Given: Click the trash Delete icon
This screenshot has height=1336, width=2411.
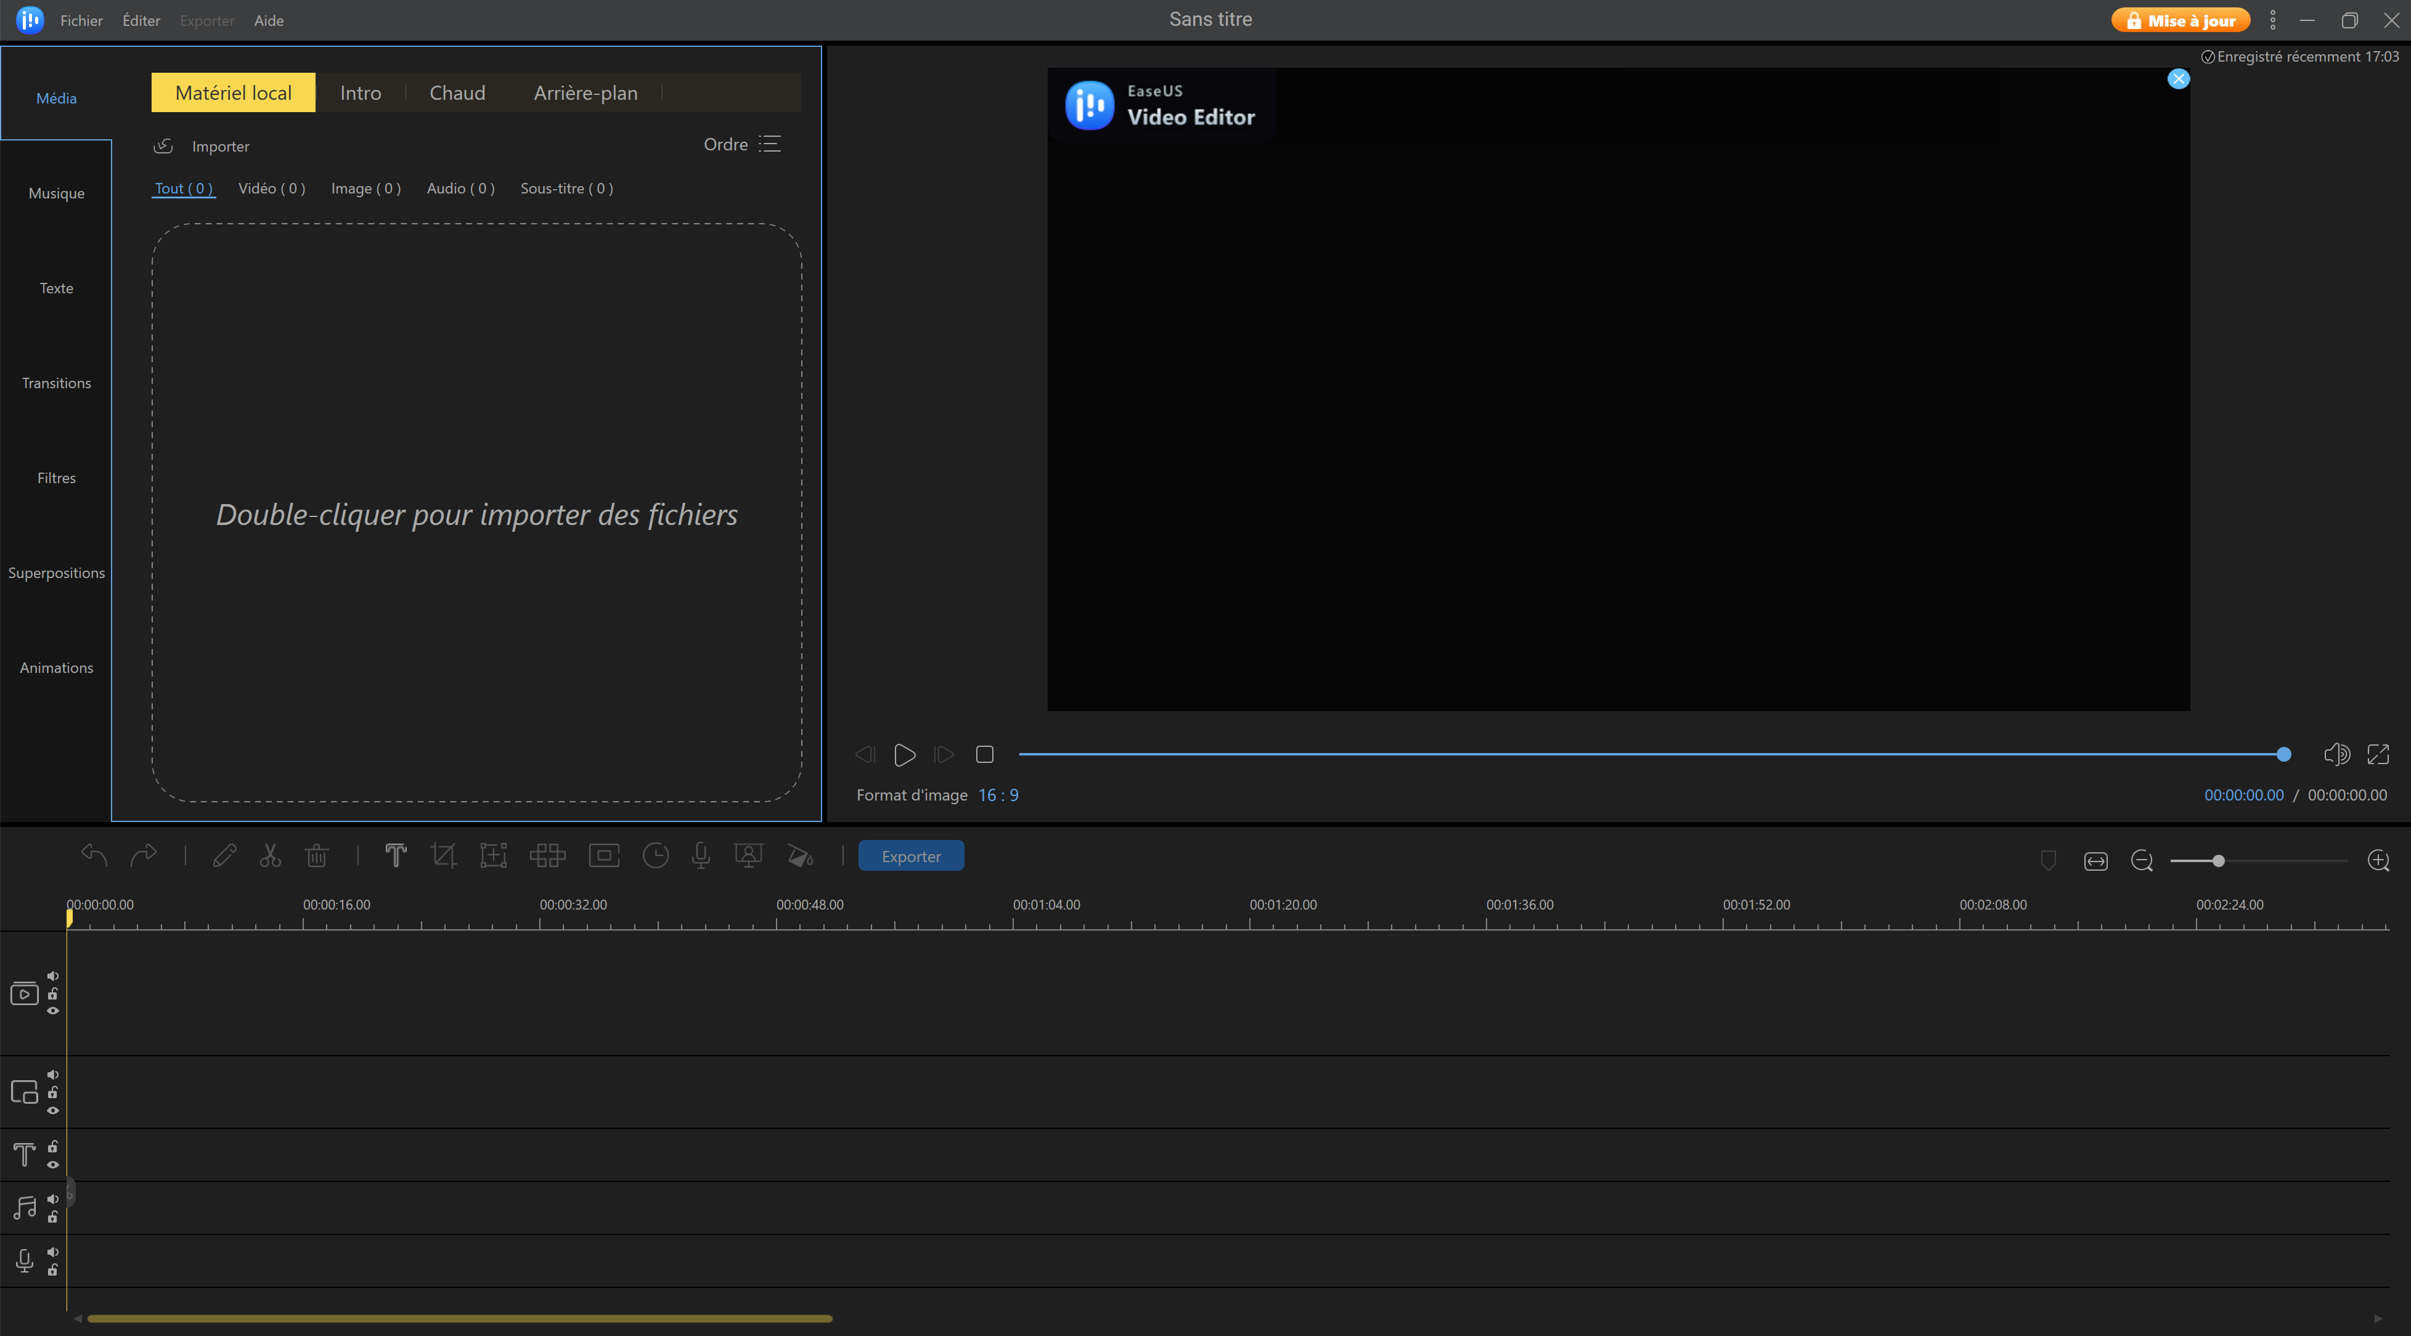Looking at the screenshot, I should [x=317, y=856].
